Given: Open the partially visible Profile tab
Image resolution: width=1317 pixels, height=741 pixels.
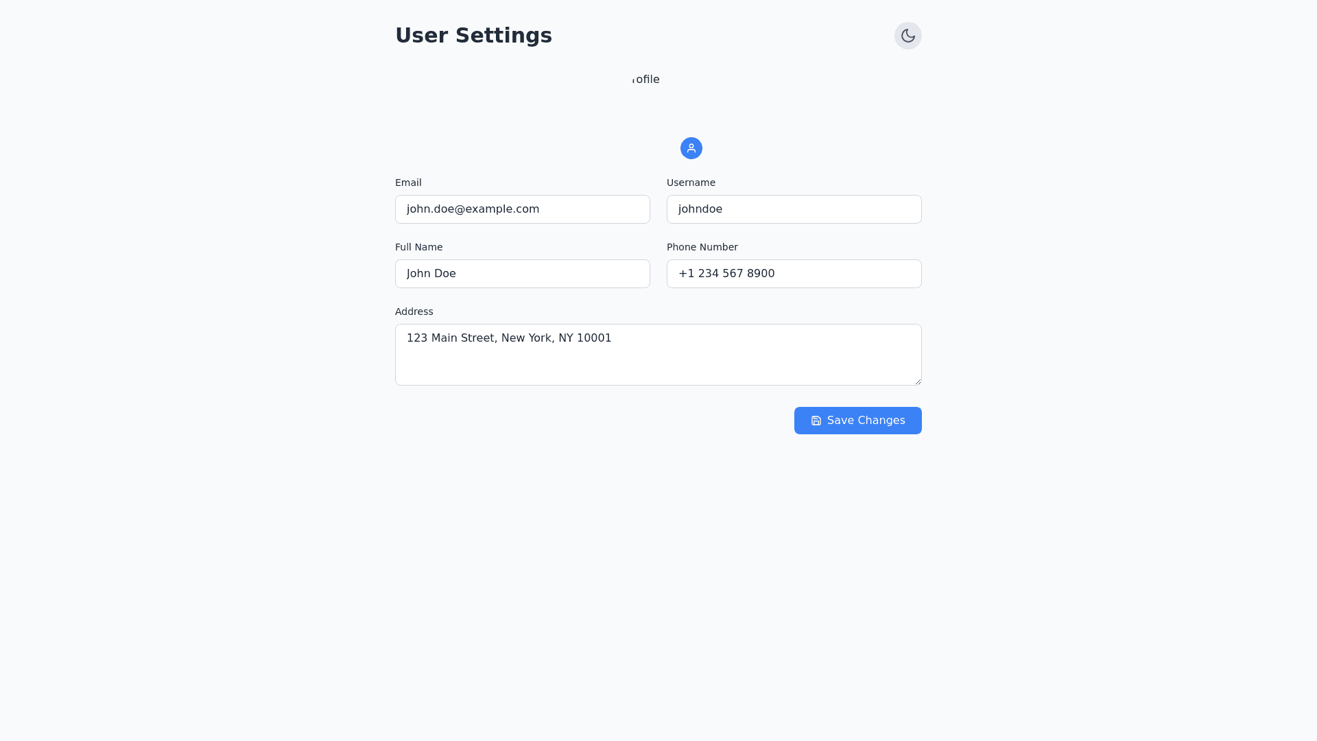Looking at the screenshot, I should 645,80.
